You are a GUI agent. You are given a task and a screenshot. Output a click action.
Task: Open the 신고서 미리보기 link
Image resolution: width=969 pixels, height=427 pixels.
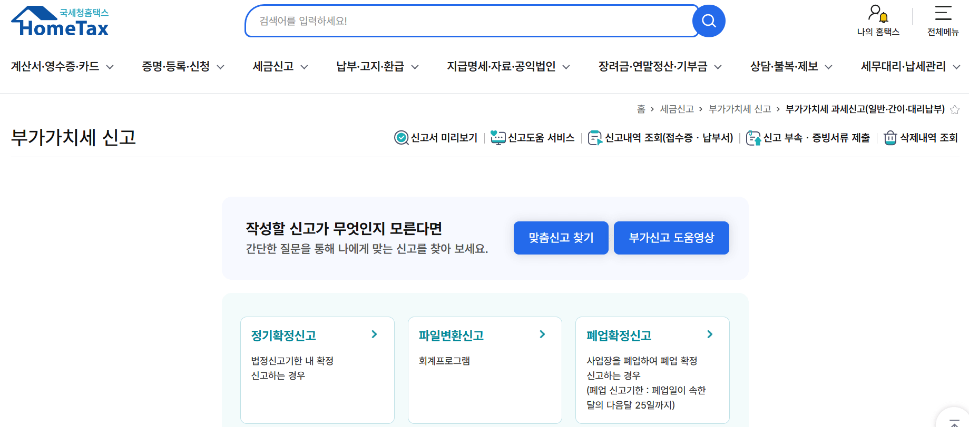pos(444,138)
